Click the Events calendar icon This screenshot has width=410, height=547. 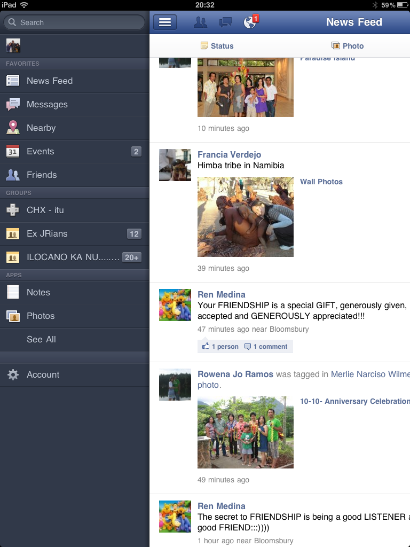click(x=13, y=151)
